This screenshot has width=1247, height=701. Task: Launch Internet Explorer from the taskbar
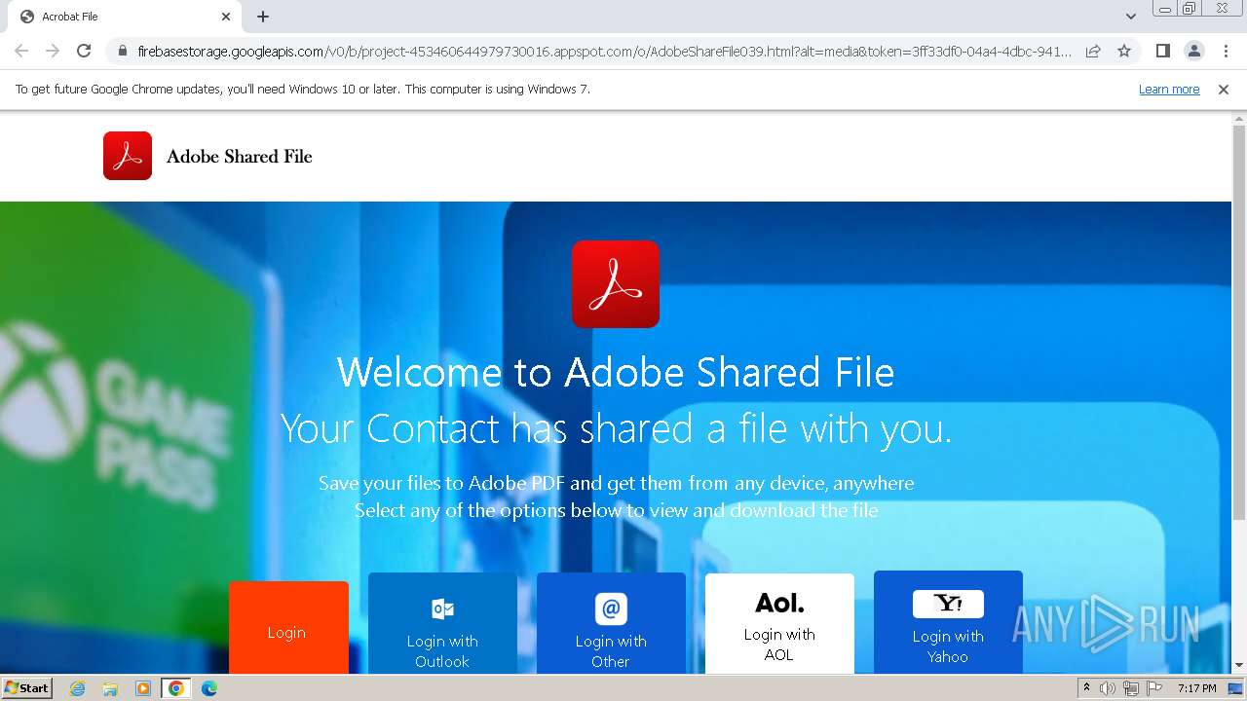78,688
